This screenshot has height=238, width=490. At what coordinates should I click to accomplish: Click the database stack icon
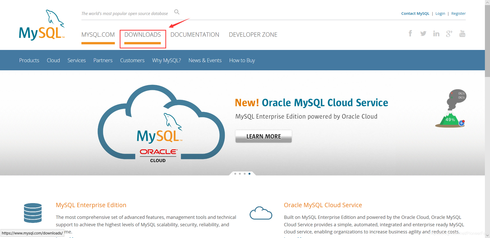(x=33, y=213)
